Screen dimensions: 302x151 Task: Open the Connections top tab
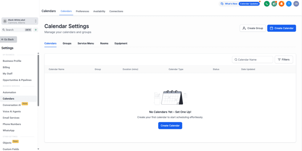coord(116,12)
